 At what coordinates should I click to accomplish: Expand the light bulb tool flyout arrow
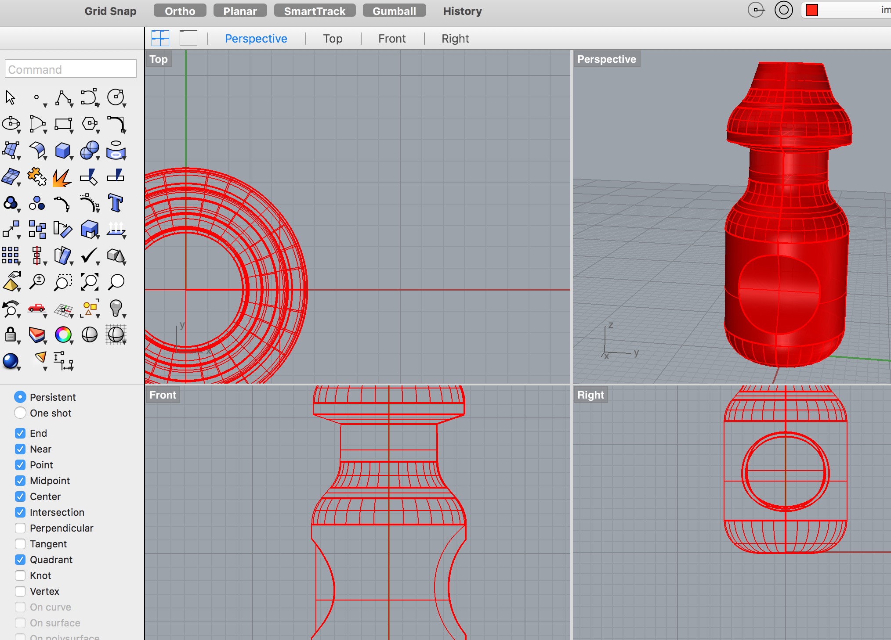point(125,316)
